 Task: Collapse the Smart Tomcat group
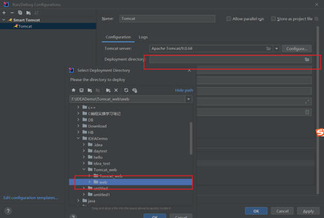4,20
